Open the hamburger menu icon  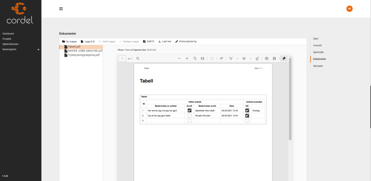[61, 9]
